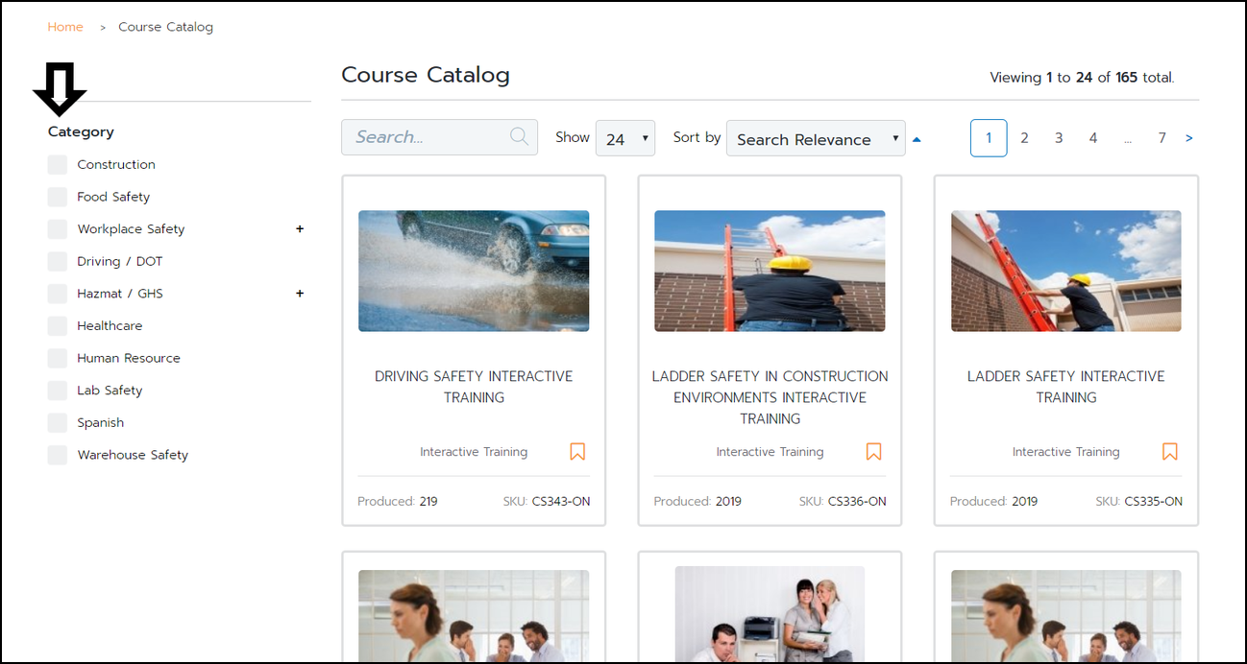Go to next page using > arrow

pyautogui.click(x=1189, y=138)
